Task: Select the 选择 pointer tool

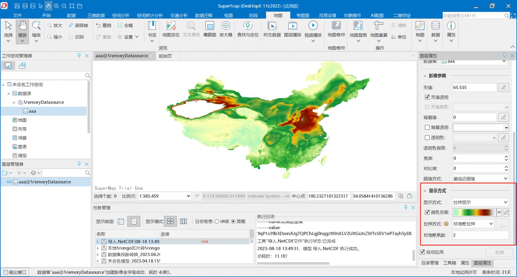Action: (x=8, y=31)
